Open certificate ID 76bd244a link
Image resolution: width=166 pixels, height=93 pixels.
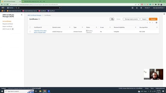click(x=40, y=32)
